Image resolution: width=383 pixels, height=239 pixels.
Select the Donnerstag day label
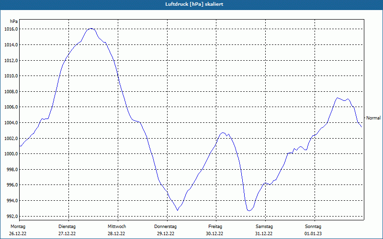click(165, 227)
